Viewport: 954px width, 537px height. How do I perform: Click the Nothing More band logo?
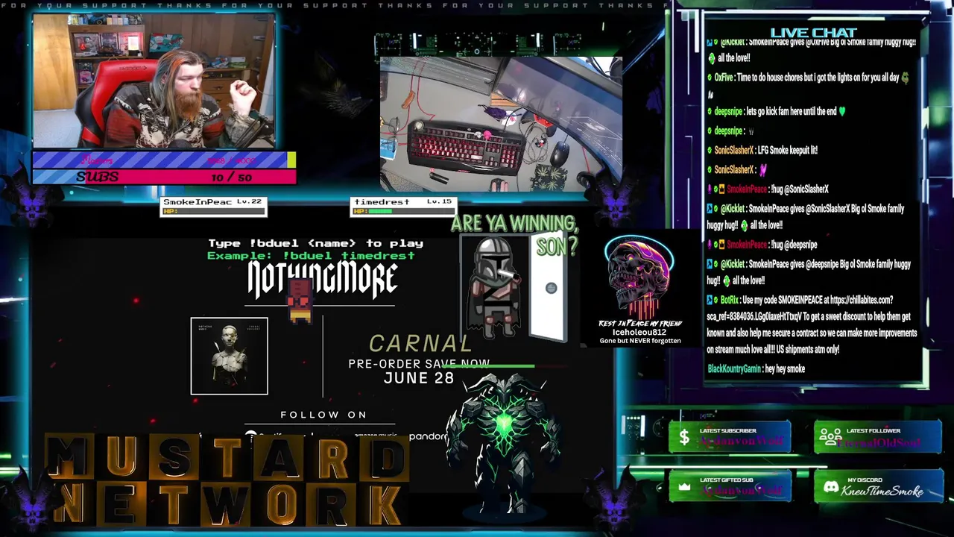322,280
